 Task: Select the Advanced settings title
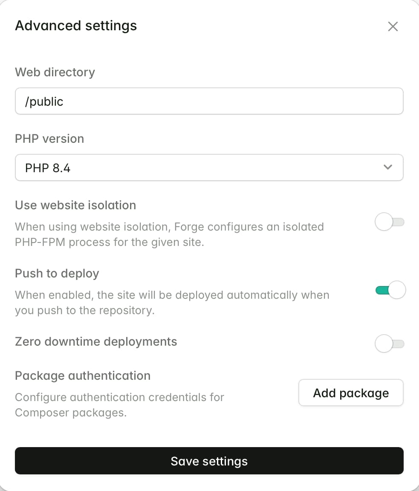click(x=76, y=26)
